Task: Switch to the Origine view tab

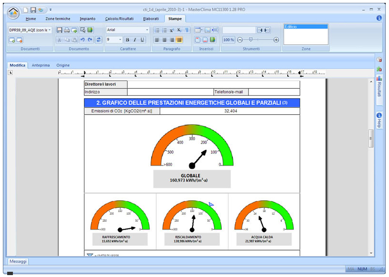Action: coord(63,65)
